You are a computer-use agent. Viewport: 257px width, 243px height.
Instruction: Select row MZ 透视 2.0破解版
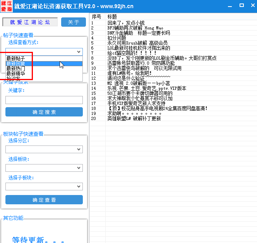click(173, 84)
